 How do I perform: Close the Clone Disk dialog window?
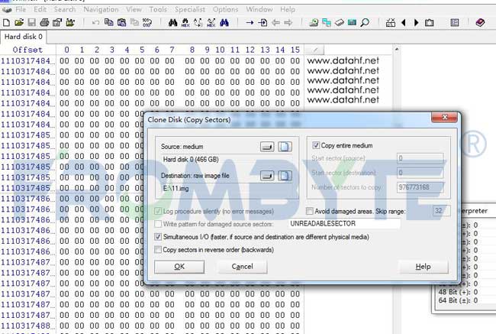[x=444, y=117]
